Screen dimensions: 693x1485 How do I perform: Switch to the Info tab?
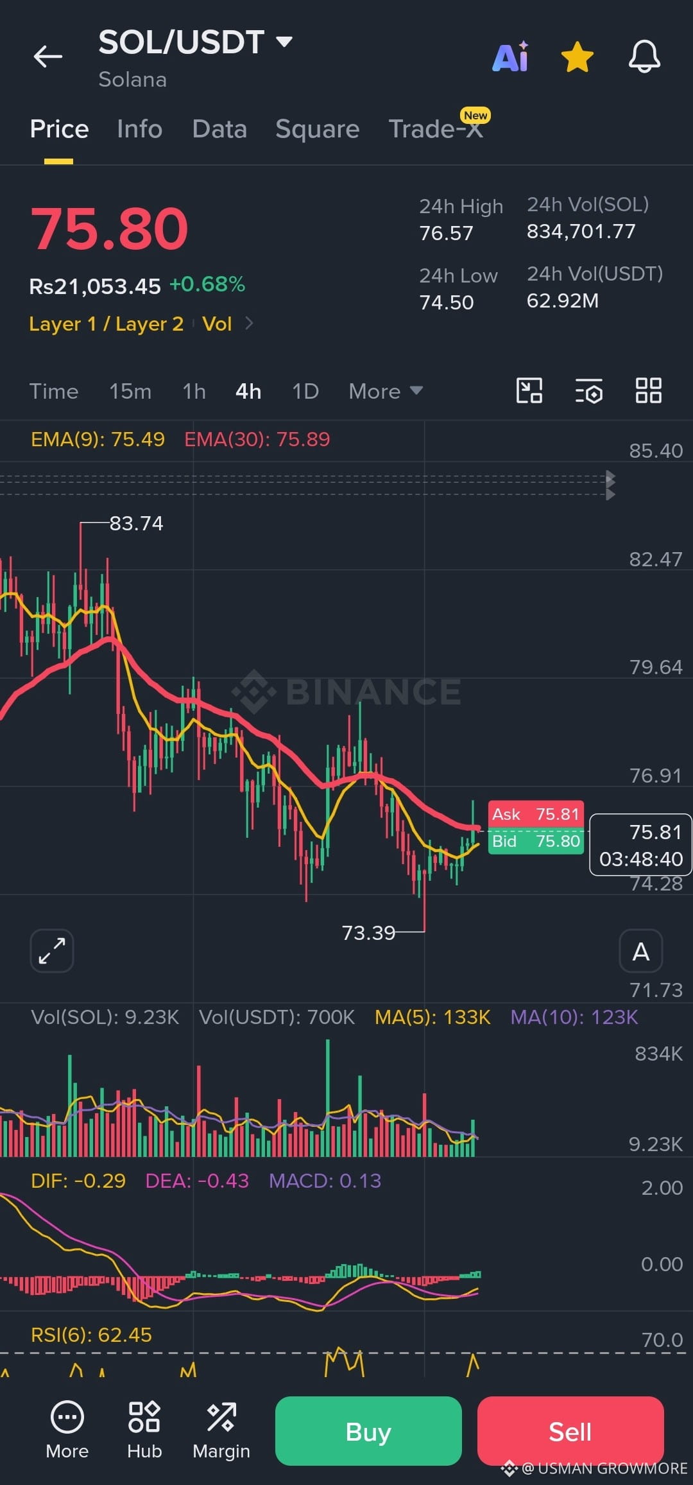tap(139, 129)
